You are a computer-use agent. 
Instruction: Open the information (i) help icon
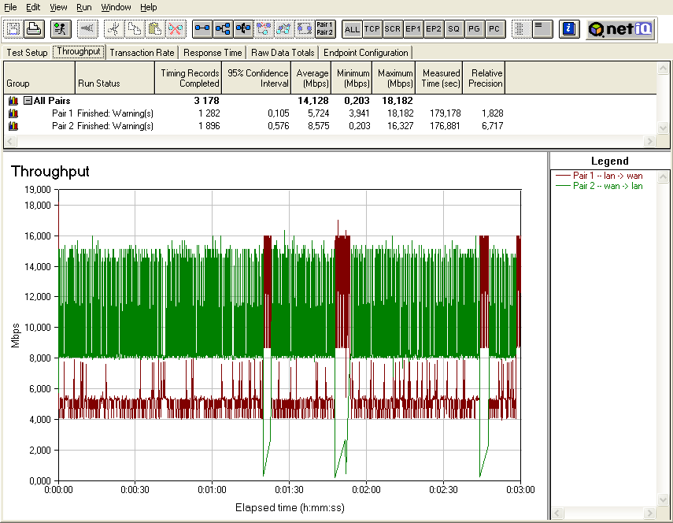(569, 29)
